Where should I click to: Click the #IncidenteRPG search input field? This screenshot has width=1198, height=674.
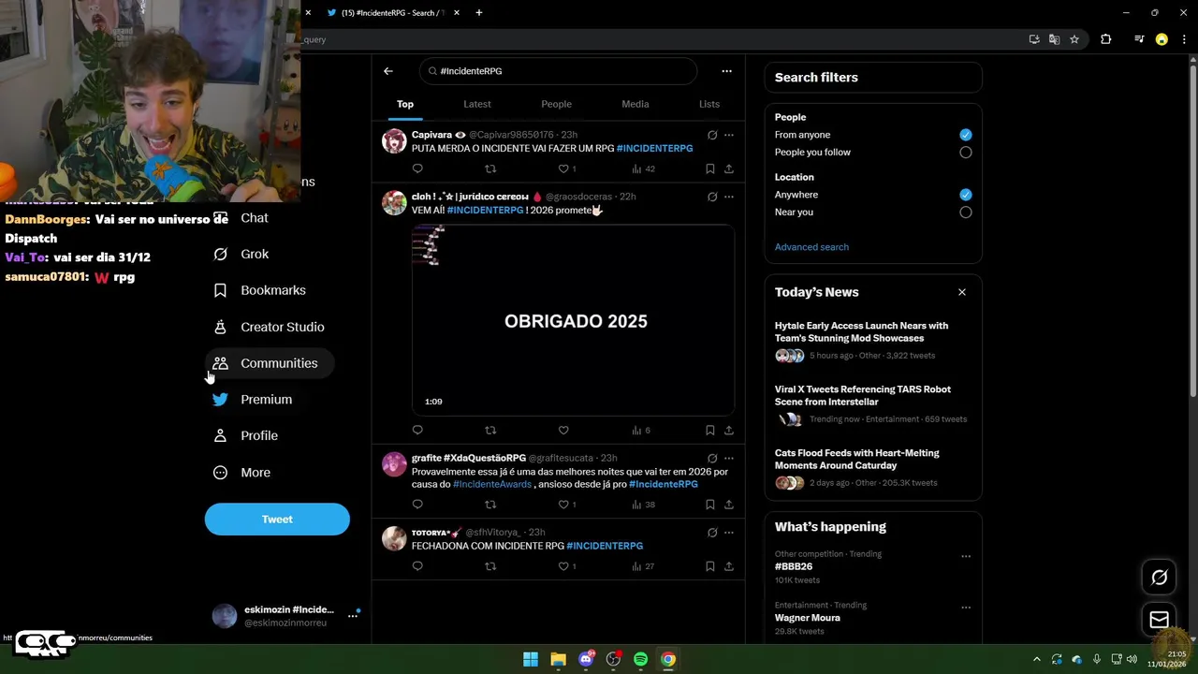(559, 71)
